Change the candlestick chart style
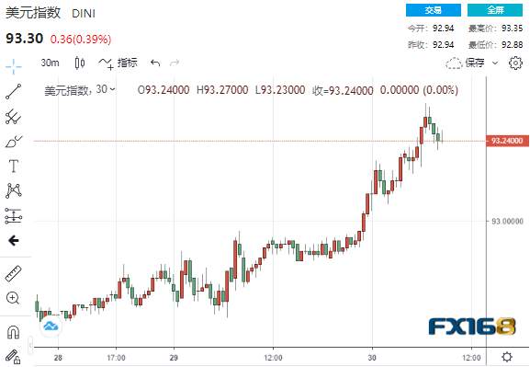Image resolution: width=530 pixels, height=367 pixels. pyautogui.click(x=80, y=63)
